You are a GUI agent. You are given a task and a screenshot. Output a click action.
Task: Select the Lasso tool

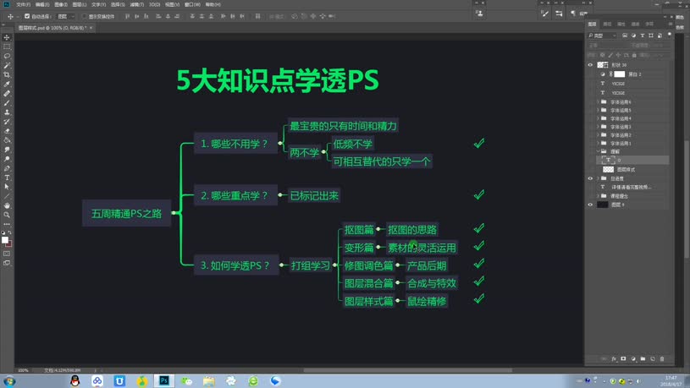[x=7, y=56]
